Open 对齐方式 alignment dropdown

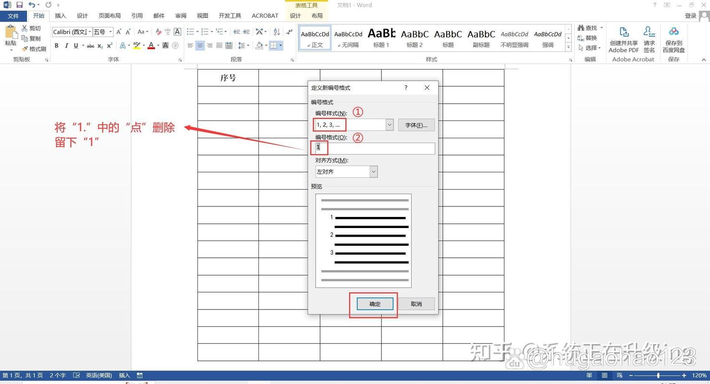pos(373,171)
